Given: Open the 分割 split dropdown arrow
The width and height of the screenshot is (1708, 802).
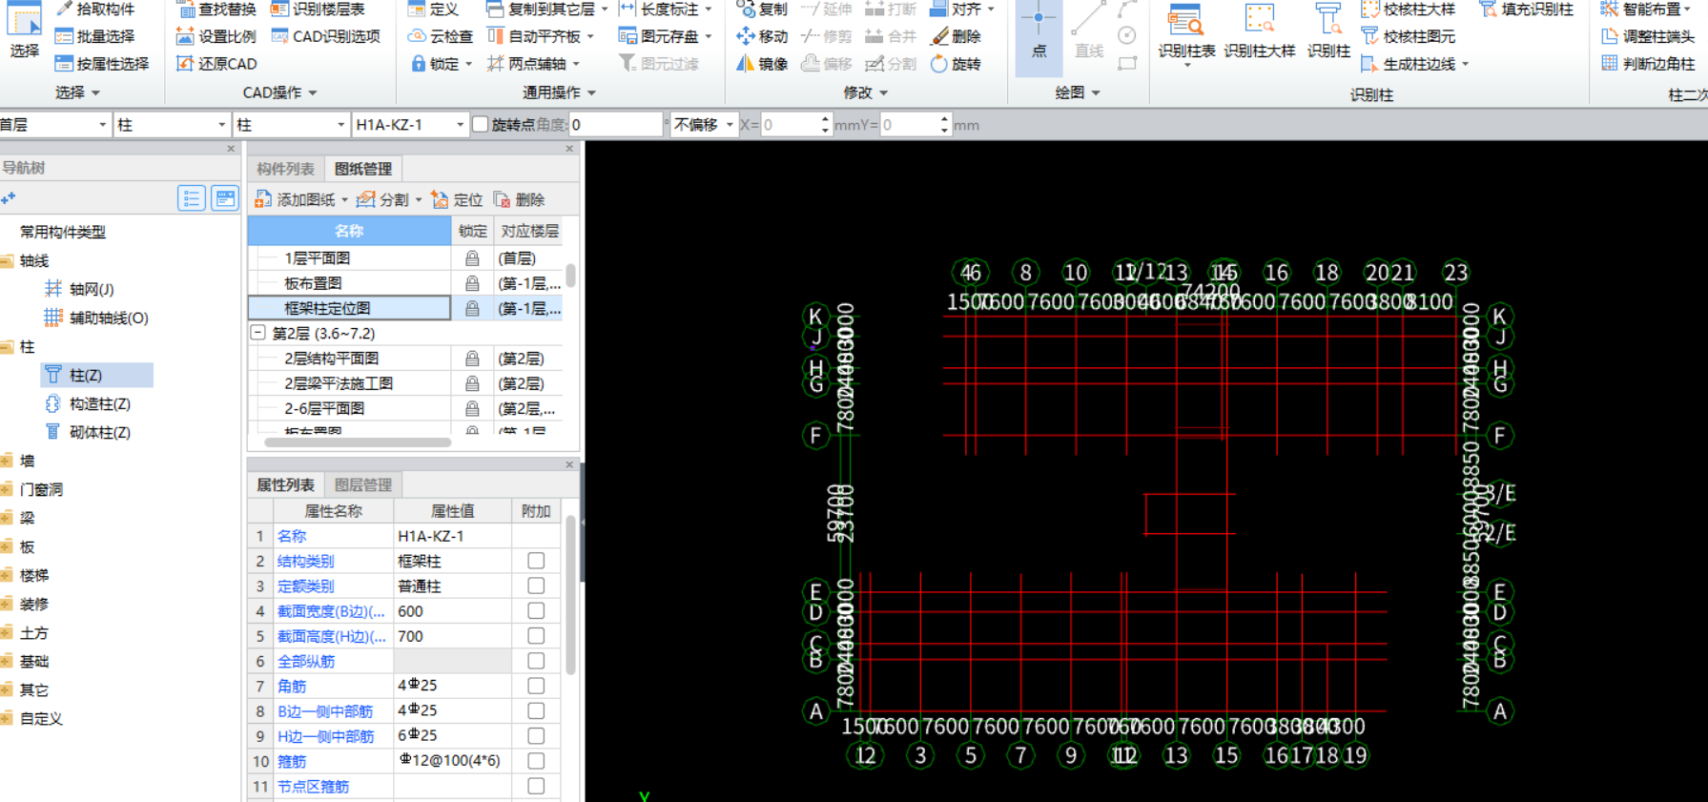Looking at the screenshot, I should click(x=419, y=199).
